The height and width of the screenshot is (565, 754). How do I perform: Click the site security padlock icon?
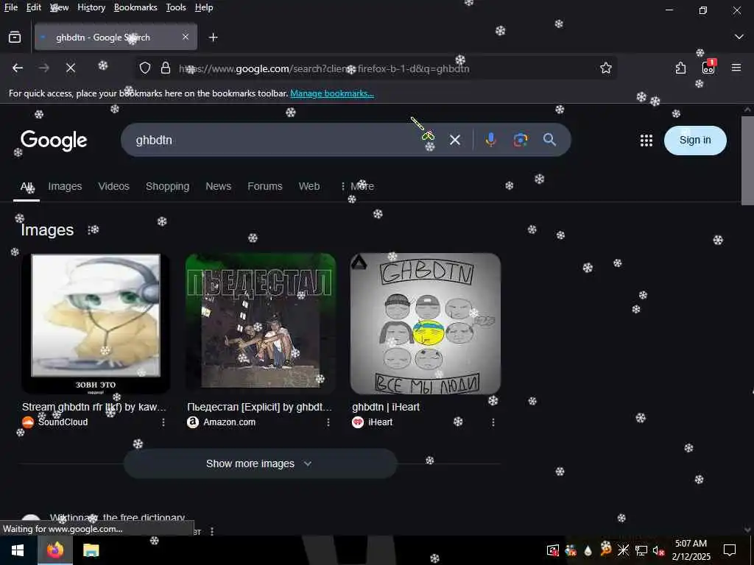166,68
